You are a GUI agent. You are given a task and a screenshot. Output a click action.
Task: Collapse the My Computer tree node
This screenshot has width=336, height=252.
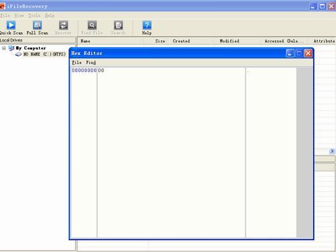pos(4,48)
